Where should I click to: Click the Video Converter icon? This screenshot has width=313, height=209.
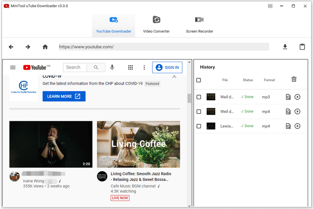tap(156, 19)
